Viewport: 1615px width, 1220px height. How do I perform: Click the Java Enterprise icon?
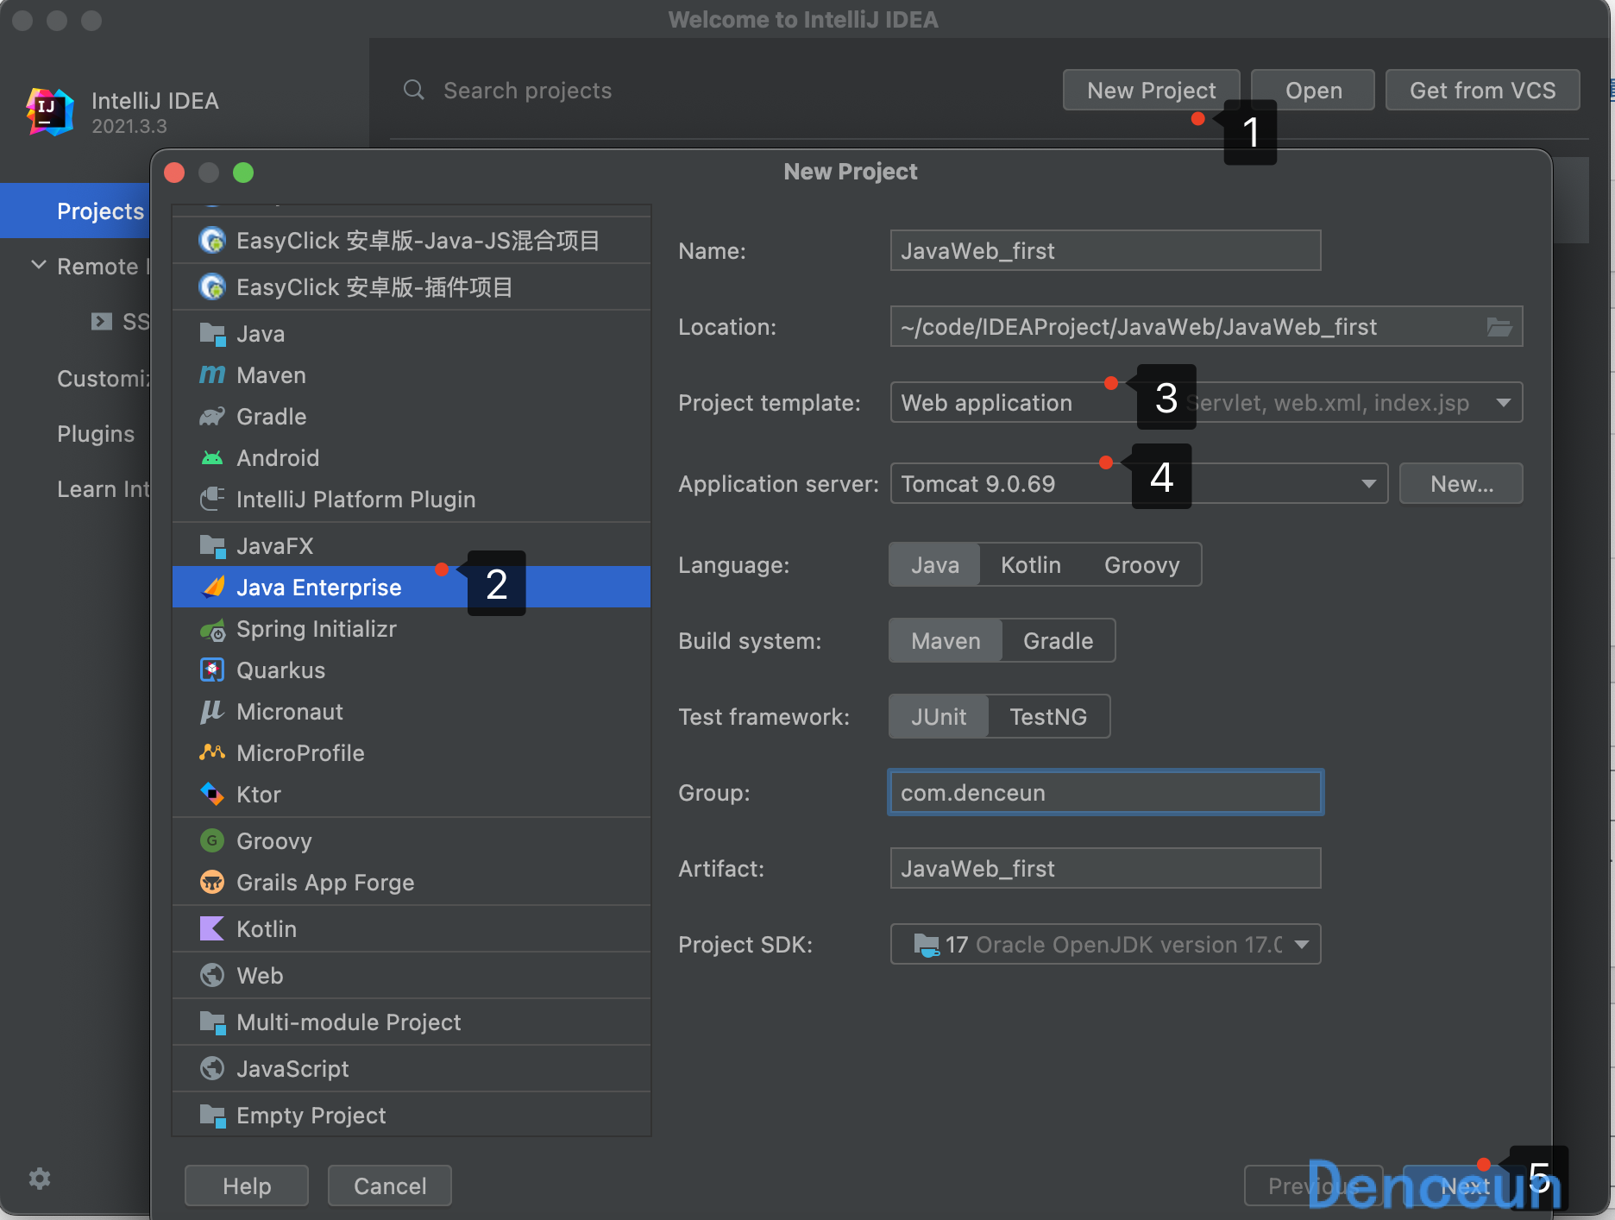tap(212, 587)
